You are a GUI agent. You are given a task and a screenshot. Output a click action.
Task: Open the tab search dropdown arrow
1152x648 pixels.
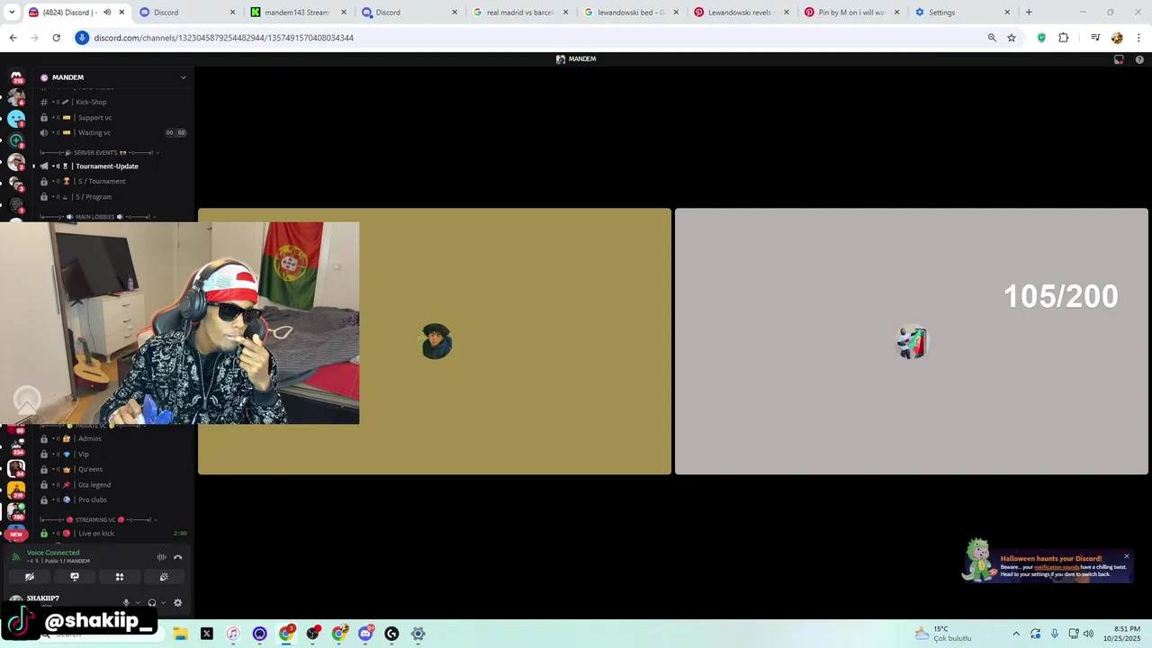pyautogui.click(x=12, y=13)
